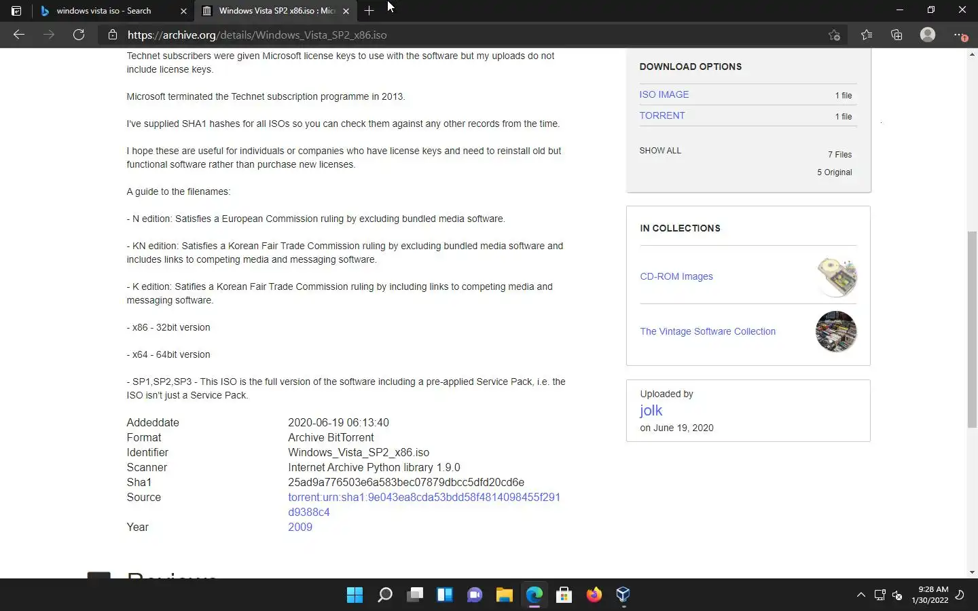Show all download files
Screen dimensions: 978x611
click(660, 151)
